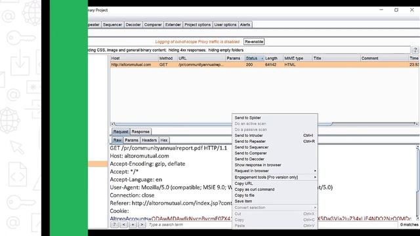
Task: Select Save item menu entry
Action: pyautogui.click(x=275, y=201)
